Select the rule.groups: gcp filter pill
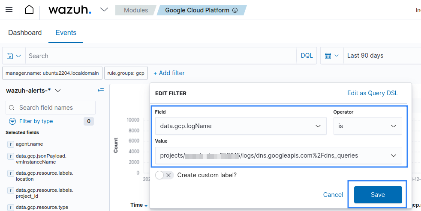 [x=126, y=73]
